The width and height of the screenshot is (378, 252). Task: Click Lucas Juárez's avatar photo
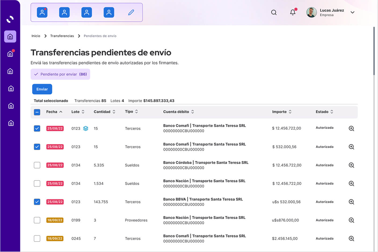311,12
